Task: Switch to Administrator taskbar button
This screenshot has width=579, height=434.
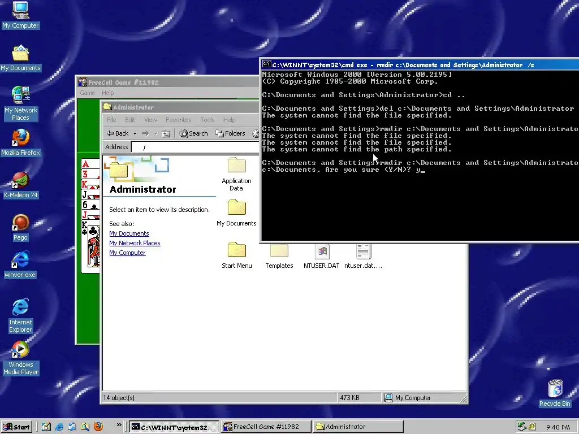Action: pos(358,427)
